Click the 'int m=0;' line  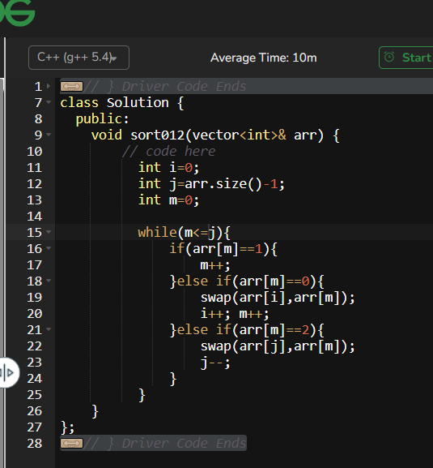[x=168, y=200]
